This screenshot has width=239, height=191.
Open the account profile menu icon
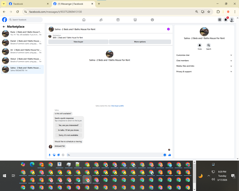tap(232, 20)
